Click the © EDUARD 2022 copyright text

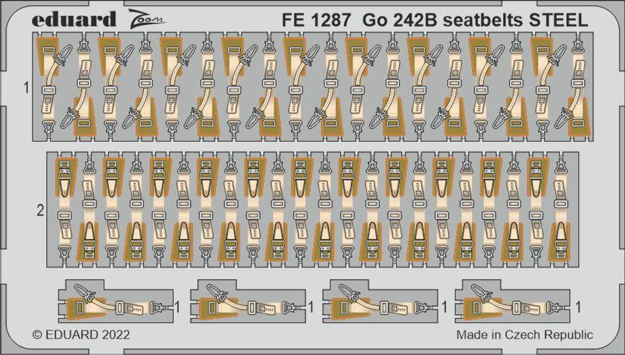(x=81, y=335)
